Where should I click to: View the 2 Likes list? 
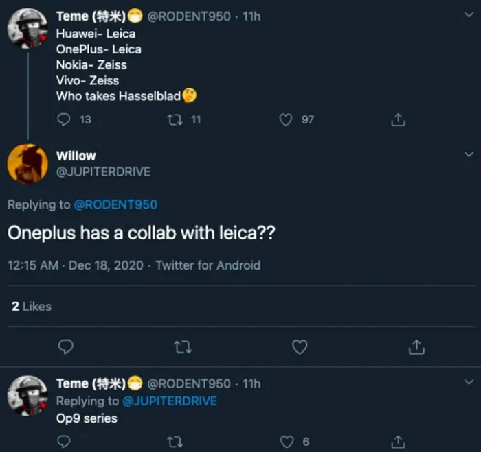pyautogui.click(x=31, y=306)
